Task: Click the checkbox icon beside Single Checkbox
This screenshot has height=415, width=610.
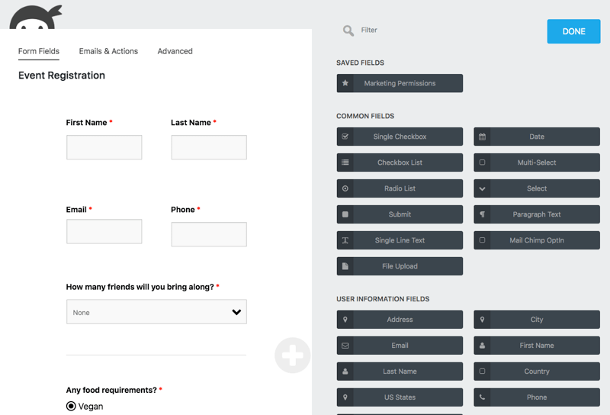Action: pos(345,137)
